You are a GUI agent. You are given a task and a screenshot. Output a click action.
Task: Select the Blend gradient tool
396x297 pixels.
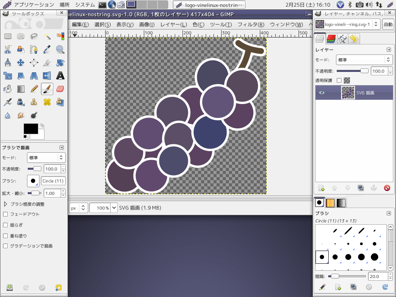point(21,89)
